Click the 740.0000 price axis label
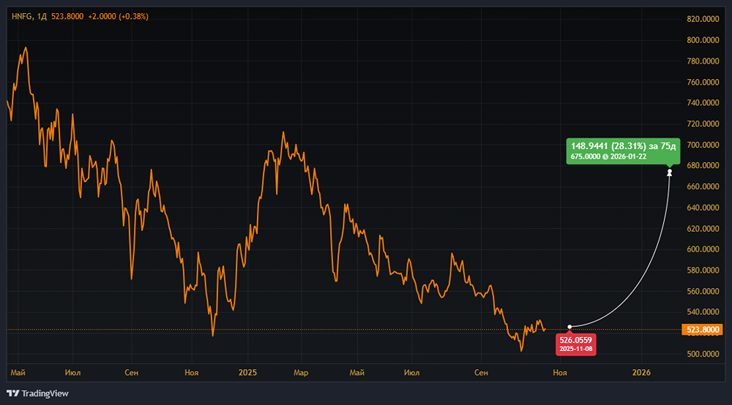This screenshot has width=732, height=405. (x=703, y=102)
